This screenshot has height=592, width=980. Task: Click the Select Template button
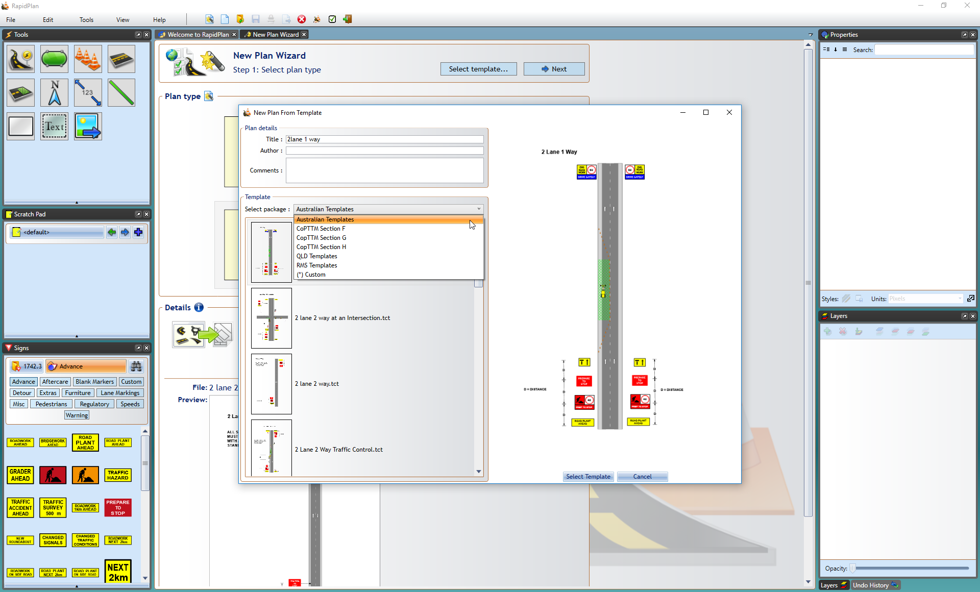point(588,477)
